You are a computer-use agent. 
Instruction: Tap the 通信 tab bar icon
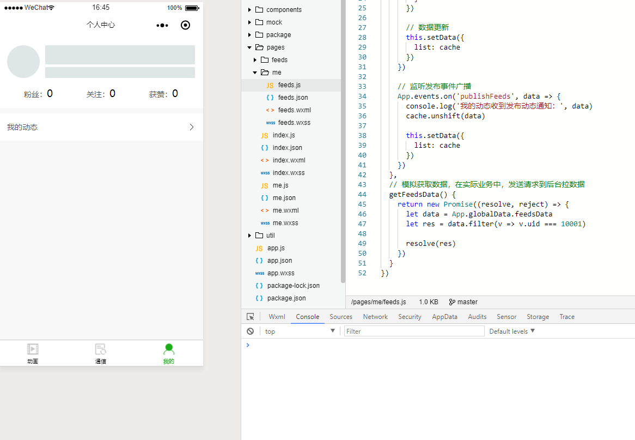point(101,349)
